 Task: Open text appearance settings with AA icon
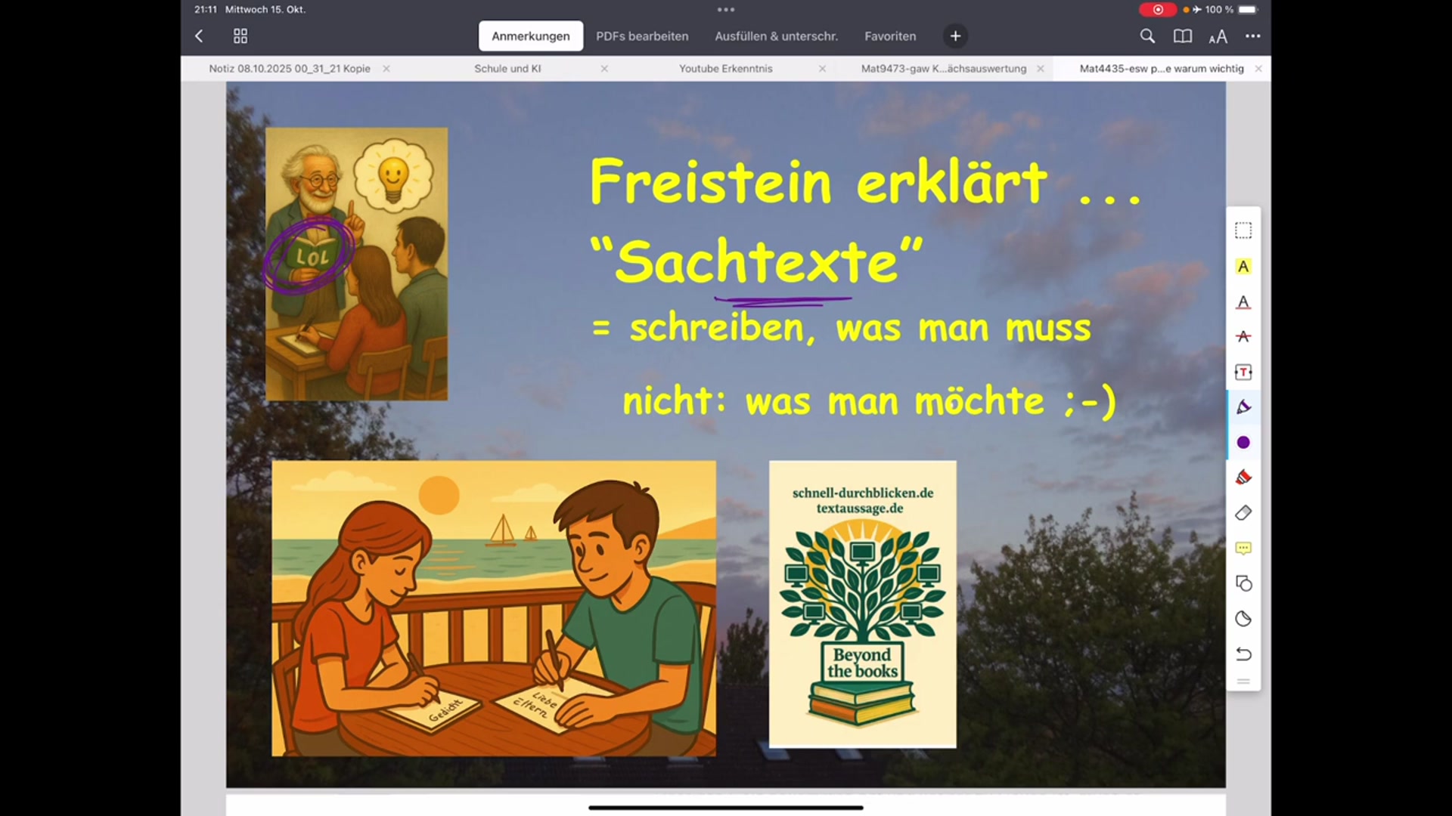(x=1218, y=36)
